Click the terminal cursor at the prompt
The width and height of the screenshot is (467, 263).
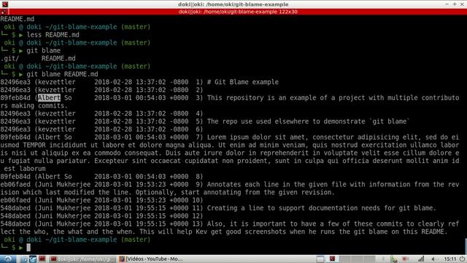pos(28,248)
